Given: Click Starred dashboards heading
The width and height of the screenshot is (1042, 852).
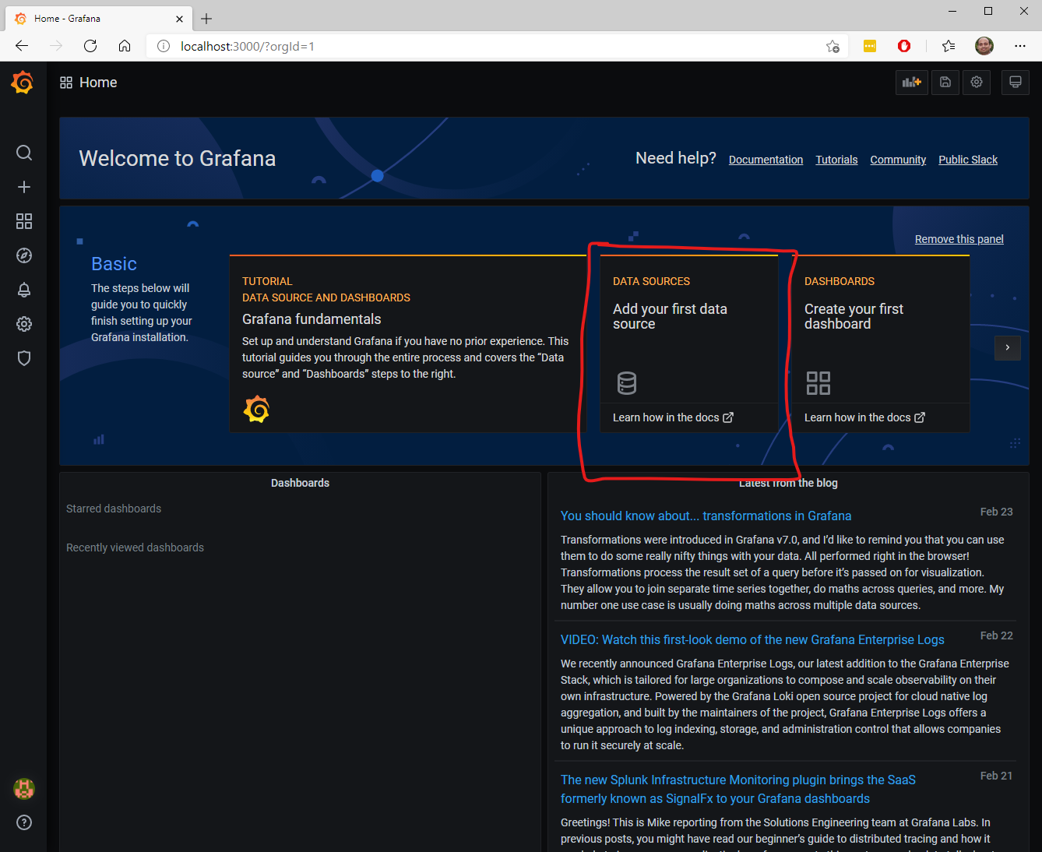Looking at the screenshot, I should (114, 509).
